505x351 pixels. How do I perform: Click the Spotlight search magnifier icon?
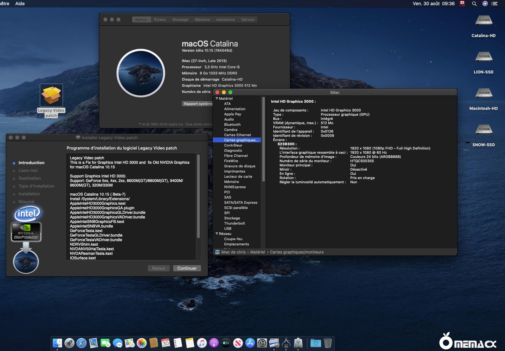pos(474,4)
